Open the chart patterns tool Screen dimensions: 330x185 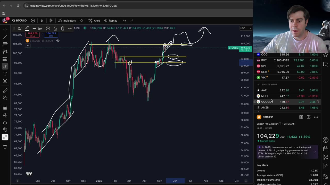tap(5, 52)
